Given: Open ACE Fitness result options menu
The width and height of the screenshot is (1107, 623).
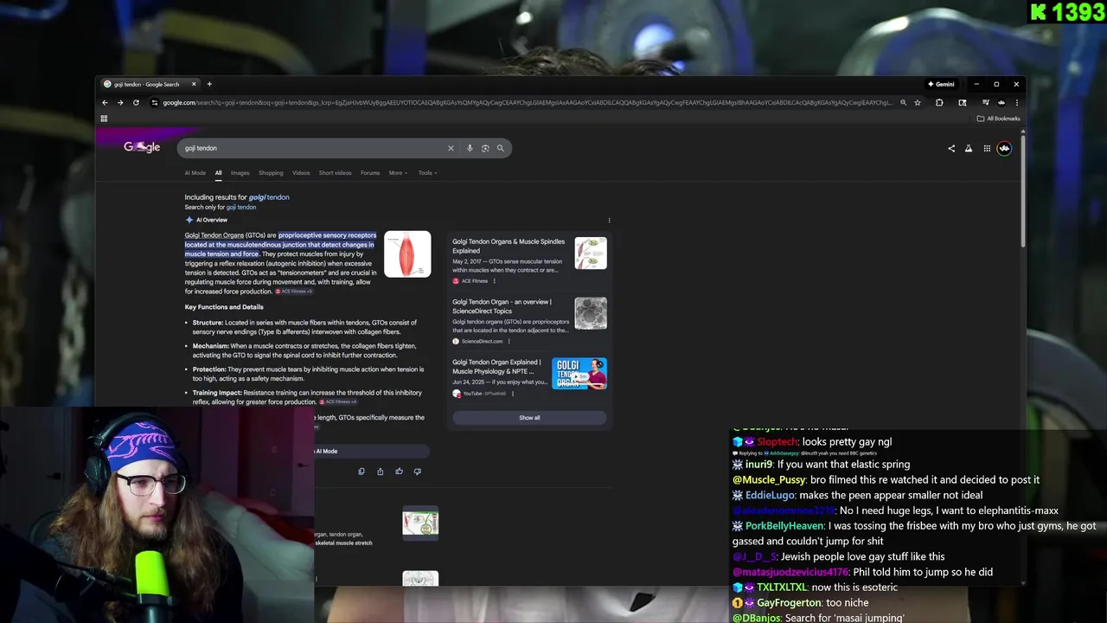Looking at the screenshot, I should [495, 281].
